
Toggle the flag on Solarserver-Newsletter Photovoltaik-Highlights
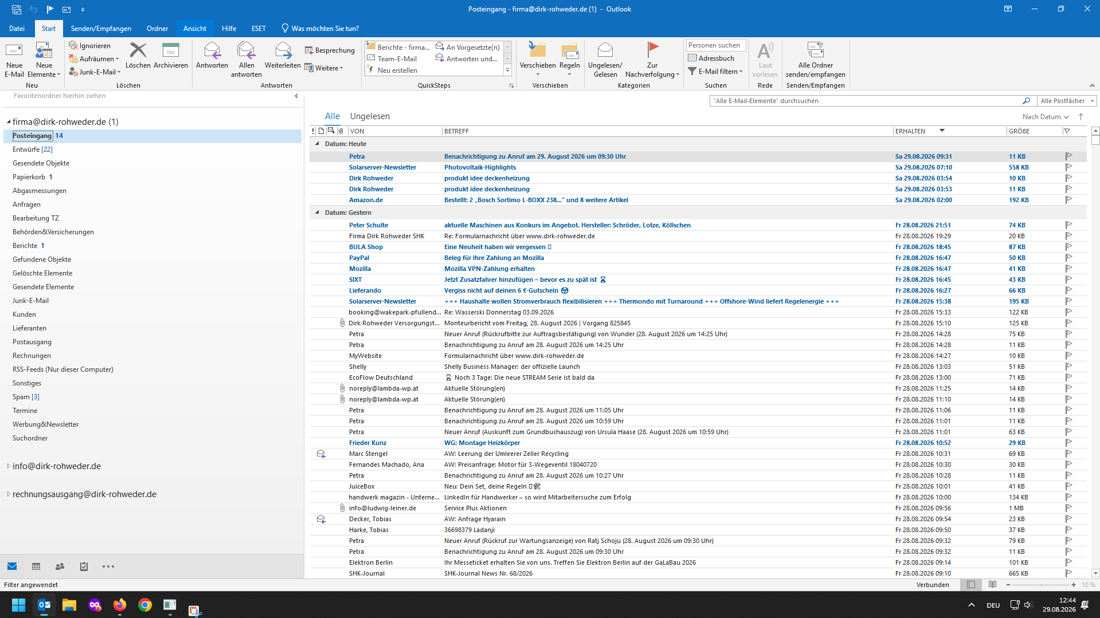(x=1069, y=167)
